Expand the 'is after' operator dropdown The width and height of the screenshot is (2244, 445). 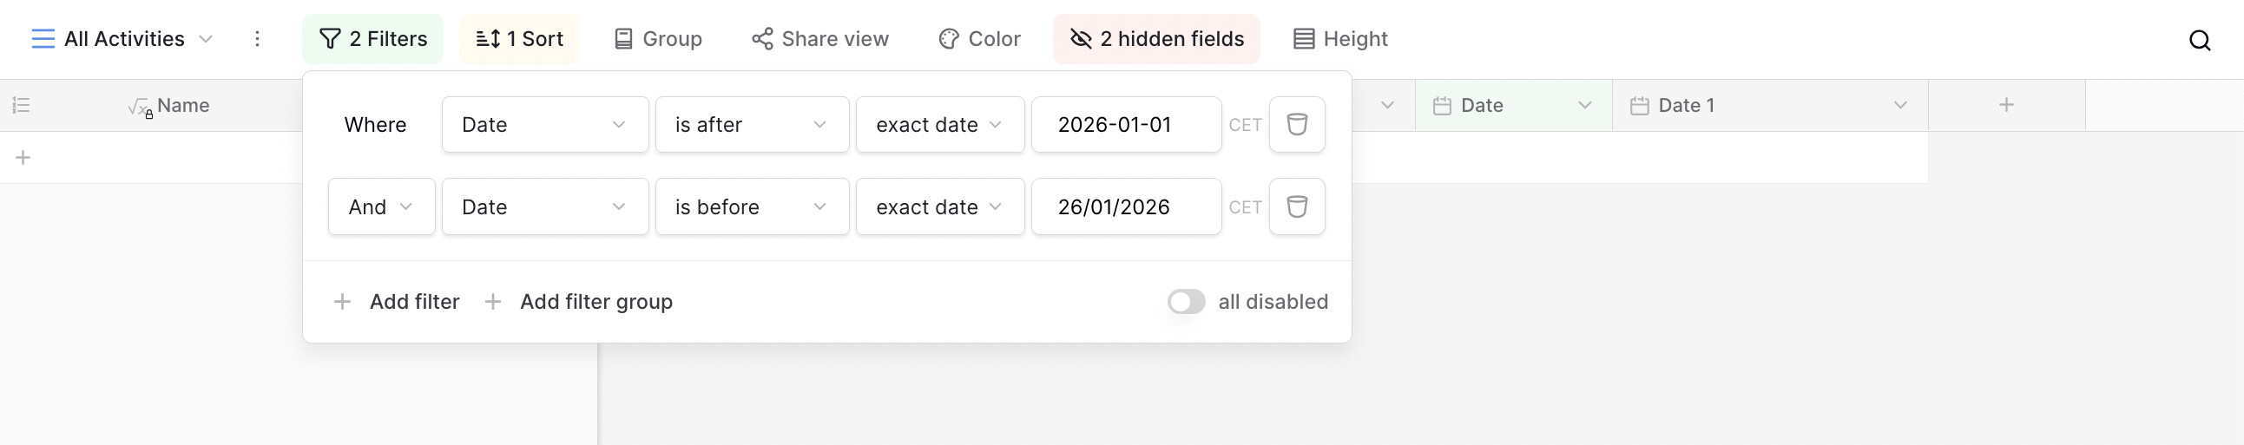click(751, 125)
